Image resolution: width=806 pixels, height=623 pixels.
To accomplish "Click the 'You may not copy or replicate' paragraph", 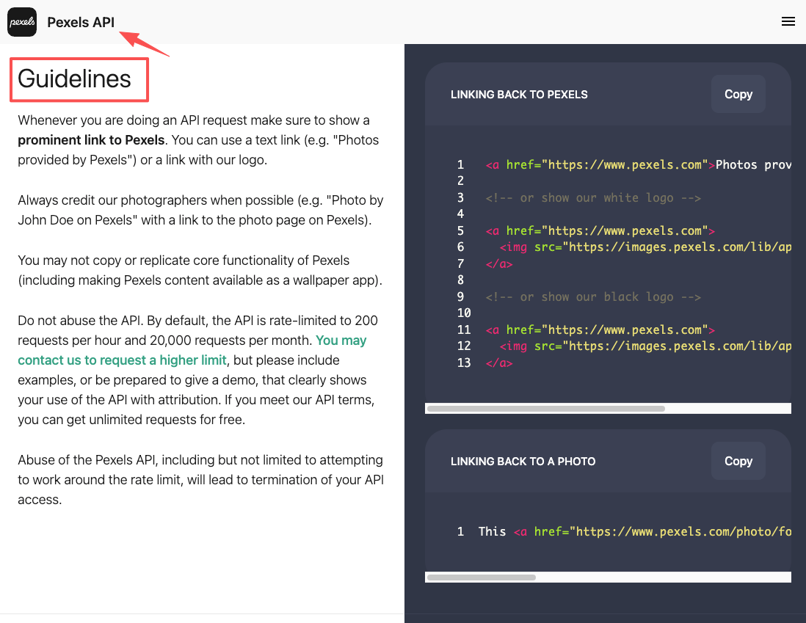I will pyautogui.click(x=200, y=270).
